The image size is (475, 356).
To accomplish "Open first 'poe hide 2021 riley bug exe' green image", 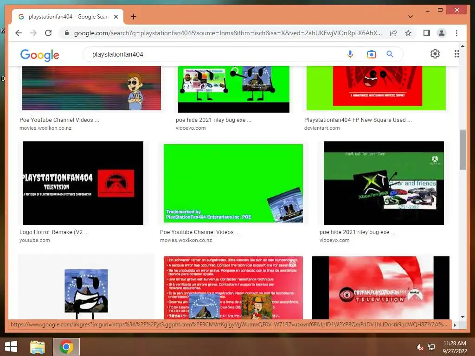I will tap(234, 89).
